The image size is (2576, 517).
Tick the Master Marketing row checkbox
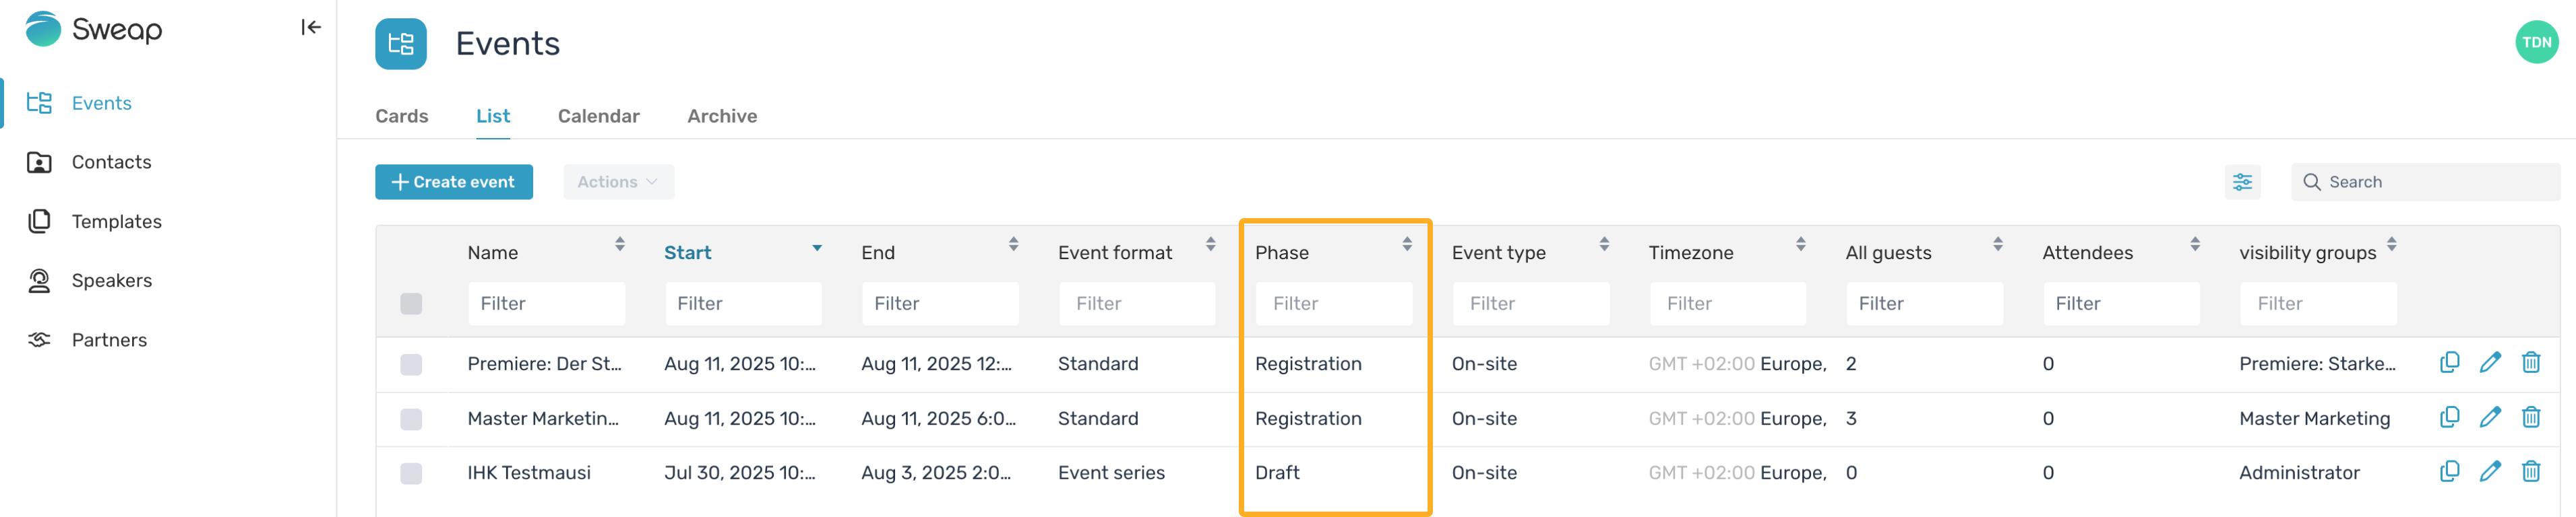[x=411, y=418]
